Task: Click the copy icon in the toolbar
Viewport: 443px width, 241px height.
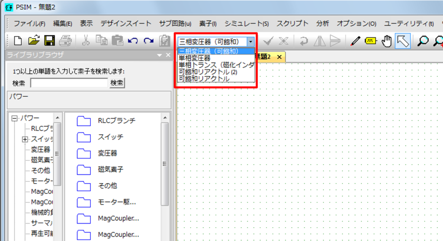Action: pyautogui.click(x=101, y=41)
